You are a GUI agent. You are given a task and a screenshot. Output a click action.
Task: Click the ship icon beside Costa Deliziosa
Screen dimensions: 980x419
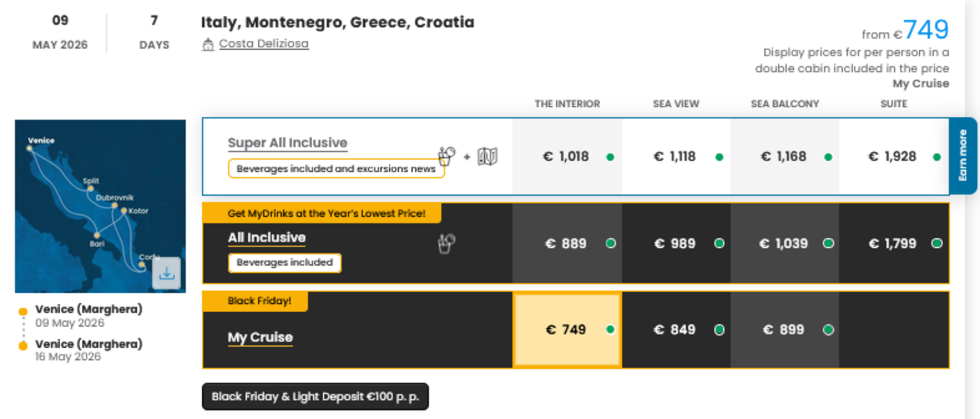[209, 43]
